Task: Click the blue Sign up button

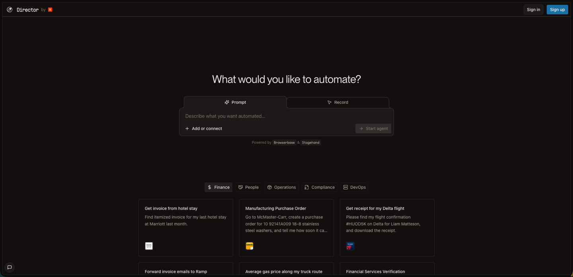Action: click(x=557, y=10)
